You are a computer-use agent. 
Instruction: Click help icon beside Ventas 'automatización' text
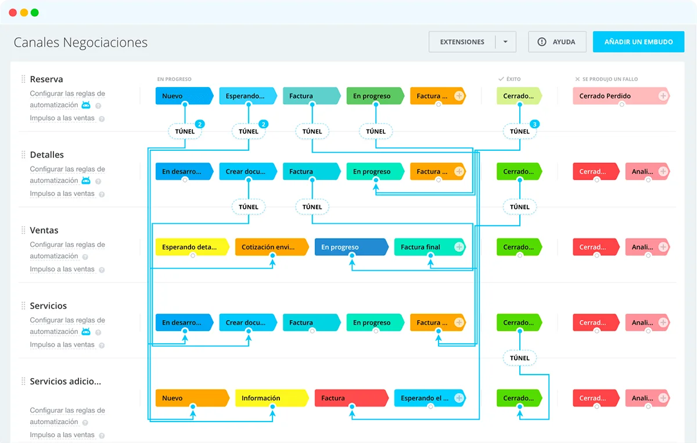click(x=85, y=257)
